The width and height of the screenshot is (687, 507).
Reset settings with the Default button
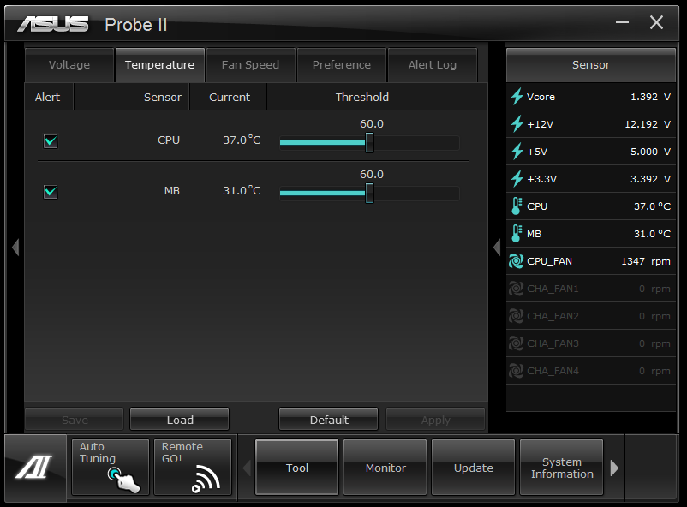[329, 420]
